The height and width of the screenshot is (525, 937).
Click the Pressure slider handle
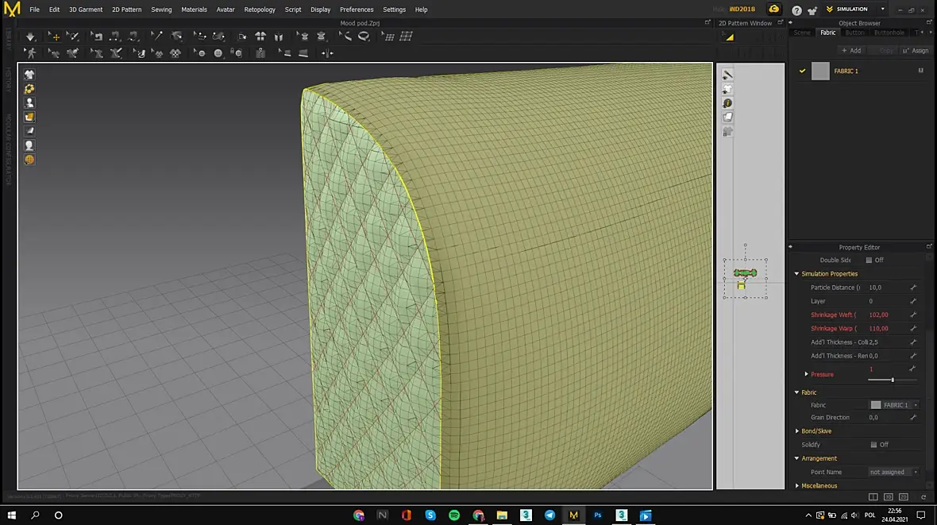[x=893, y=380]
